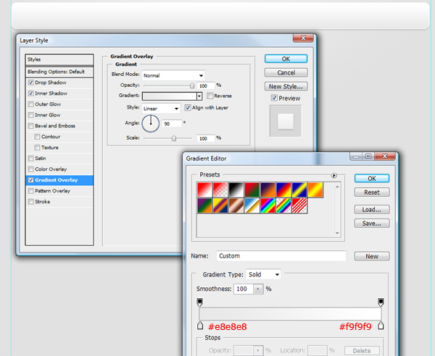Open the Presets panel flyout menu
This screenshot has height=356, width=435.
coord(334,176)
